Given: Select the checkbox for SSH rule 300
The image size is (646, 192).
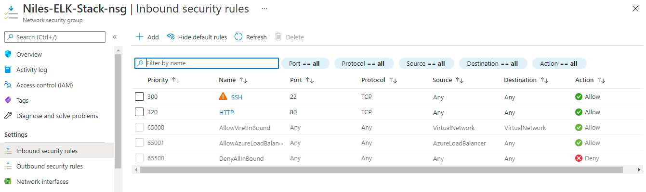Looking at the screenshot, I should (x=139, y=96).
